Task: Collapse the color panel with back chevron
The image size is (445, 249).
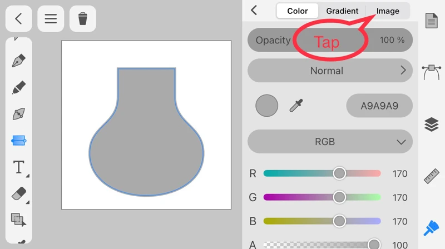Action: coord(254,11)
